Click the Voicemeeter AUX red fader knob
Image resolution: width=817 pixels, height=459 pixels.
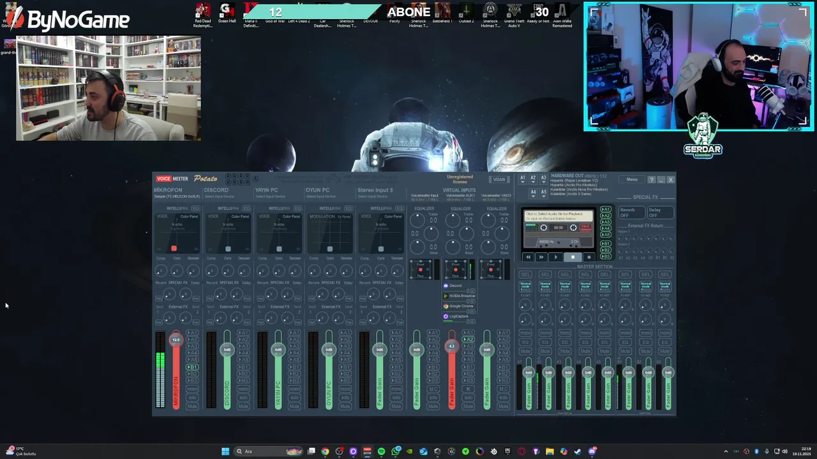pos(451,346)
